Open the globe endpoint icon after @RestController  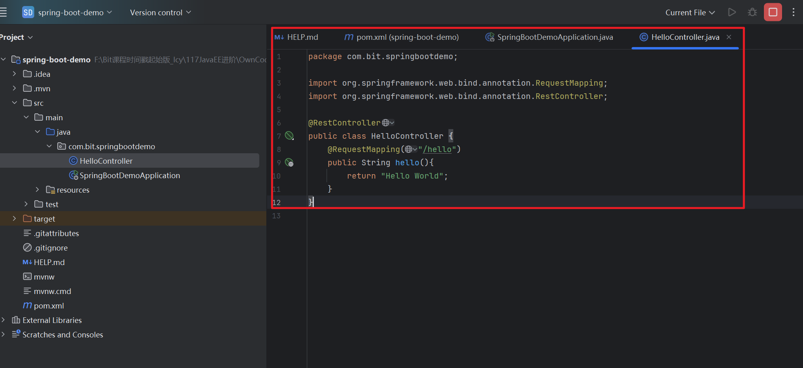coord(388,123)
